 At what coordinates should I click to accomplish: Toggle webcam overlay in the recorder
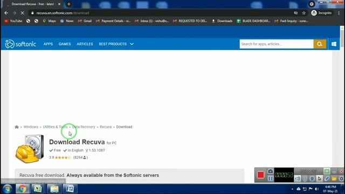point(312,178)
